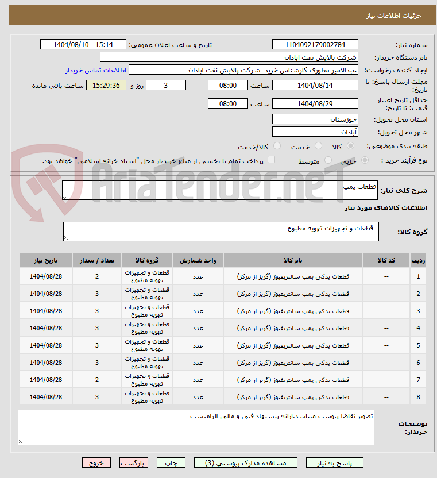
Task: Click the شرح کلی نیاز textarea قطعات پمپ
Action: click(x=220, y=190)
